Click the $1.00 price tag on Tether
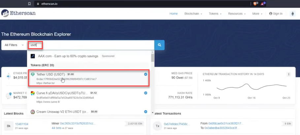This screenshot has width=300, height=135. [70, 74]
